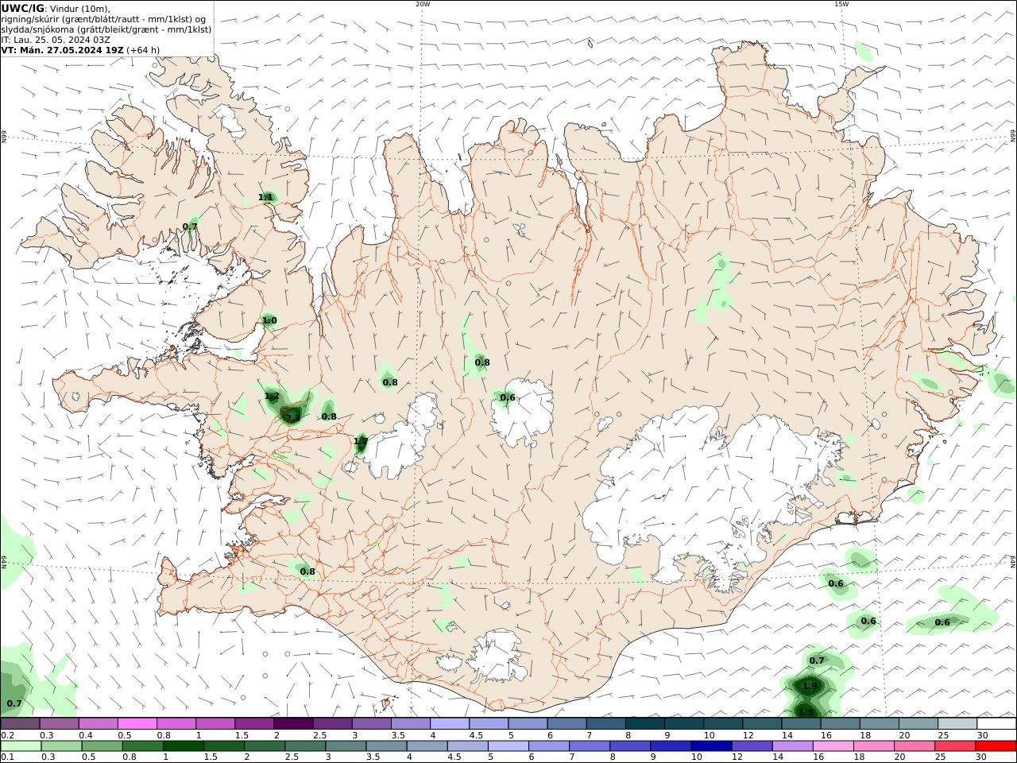The width and height of the screenshot is (1017, 763).
Task: Click the UWC/IG title text
Action: pos(23,9)
